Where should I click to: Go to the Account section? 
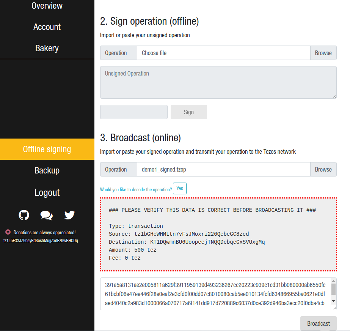coord(47,27)
